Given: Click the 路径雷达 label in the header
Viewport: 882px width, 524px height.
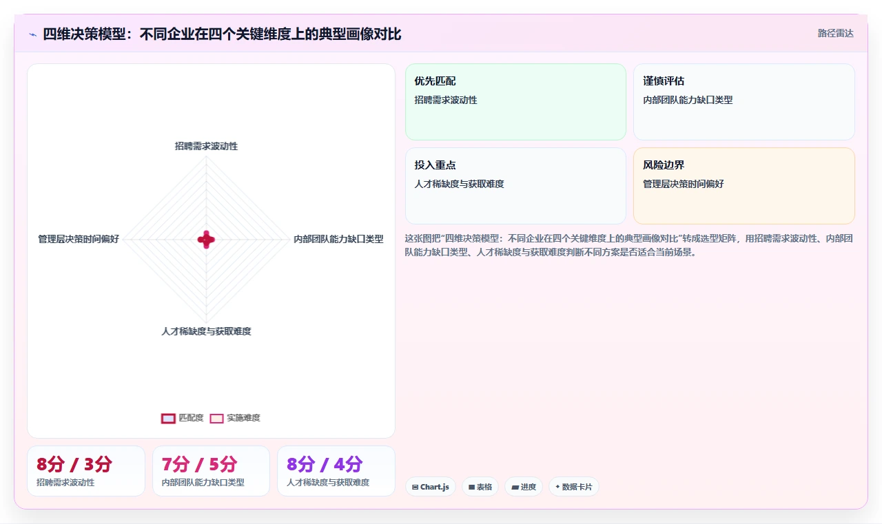Looking at the screenshot, I should (835, 33).
